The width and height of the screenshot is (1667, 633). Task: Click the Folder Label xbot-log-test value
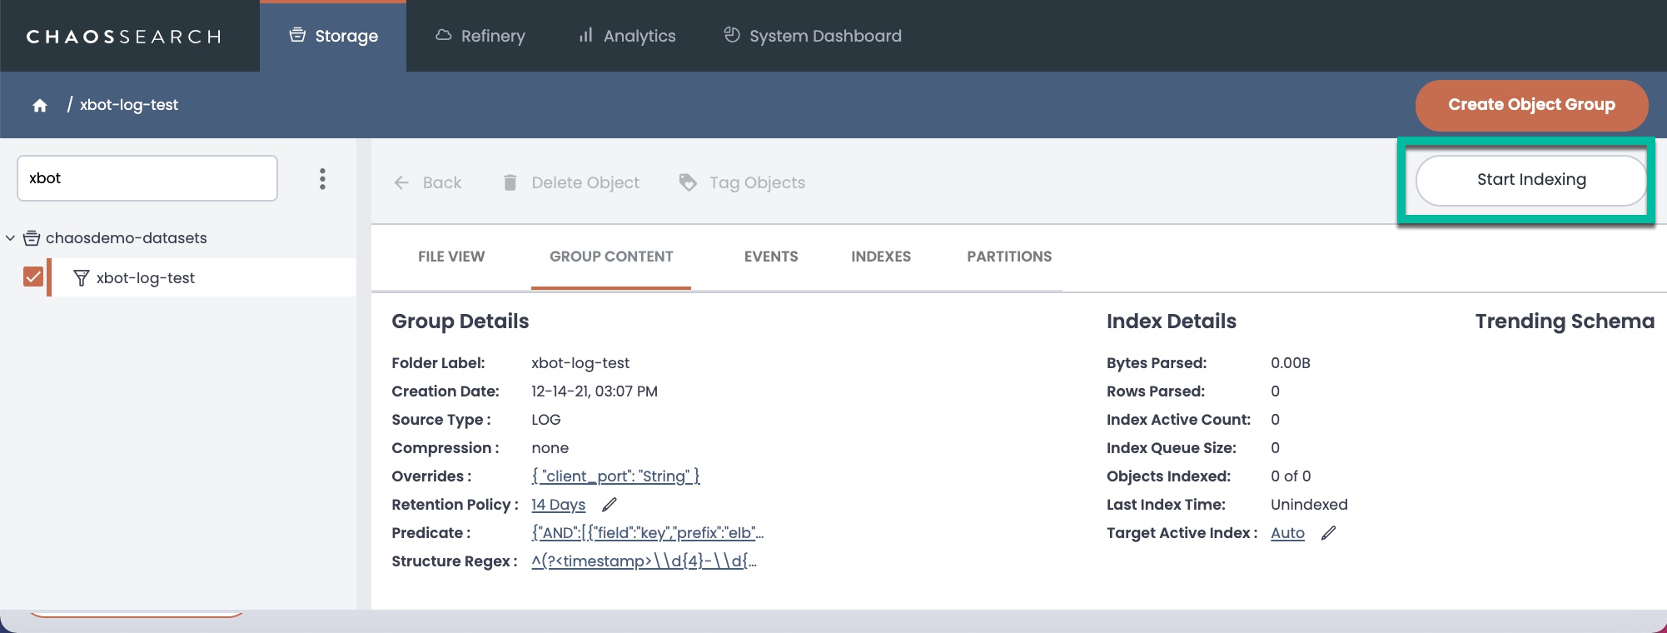coord(580,363)
